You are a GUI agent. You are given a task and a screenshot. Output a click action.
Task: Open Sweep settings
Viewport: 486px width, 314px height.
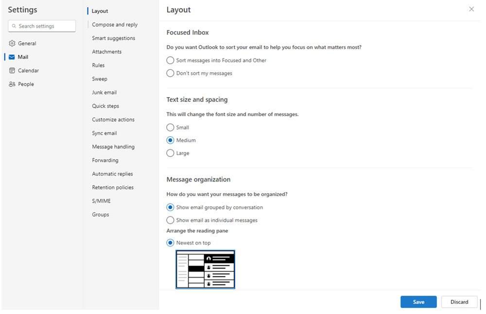[100, 79]
